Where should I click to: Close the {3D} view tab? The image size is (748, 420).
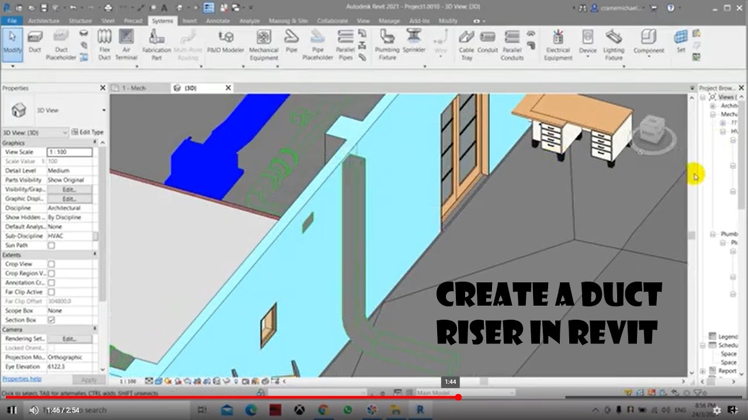click(x=228, y=88)
